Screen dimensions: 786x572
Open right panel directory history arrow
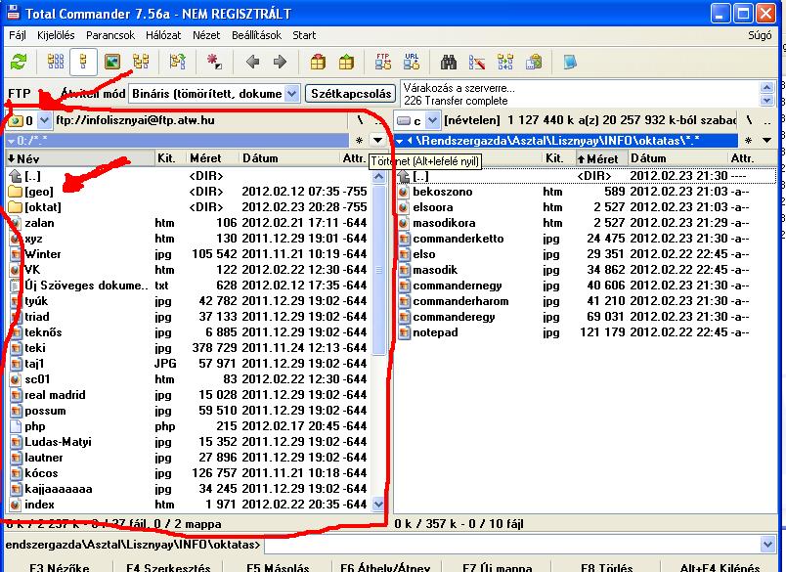[x=767, y=141]
